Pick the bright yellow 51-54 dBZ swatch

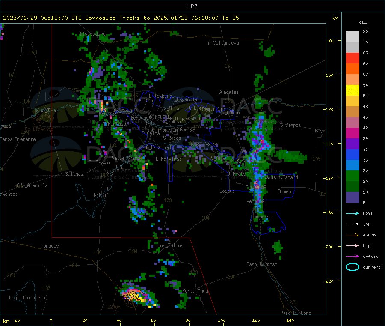352,90
